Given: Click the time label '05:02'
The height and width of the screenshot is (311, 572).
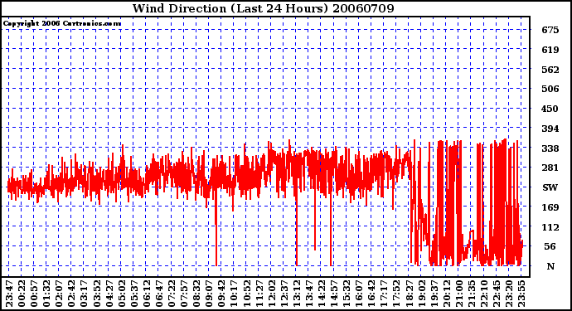Looking at the screenshot, I should point(122,294).
